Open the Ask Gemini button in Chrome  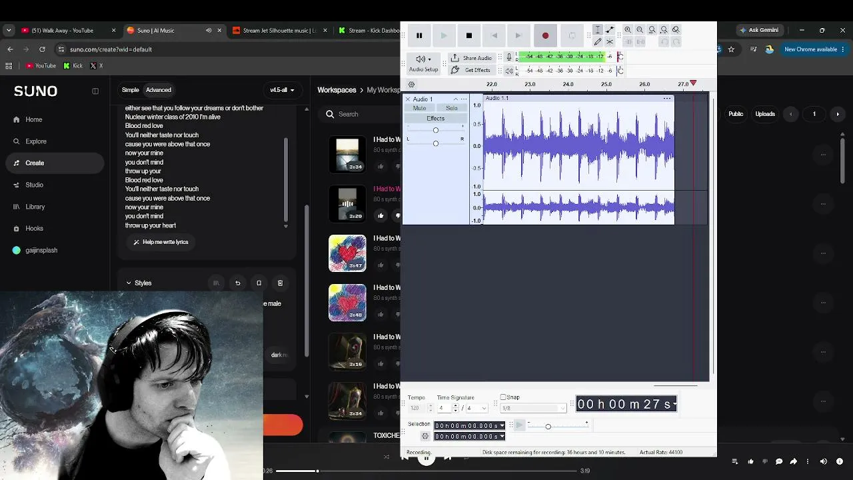[x=759, y=30]
